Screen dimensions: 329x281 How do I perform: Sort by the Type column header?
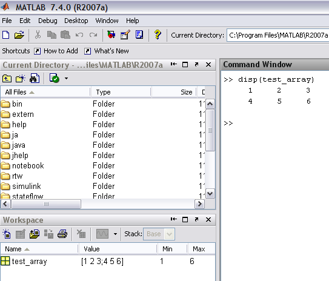[121, 92]
